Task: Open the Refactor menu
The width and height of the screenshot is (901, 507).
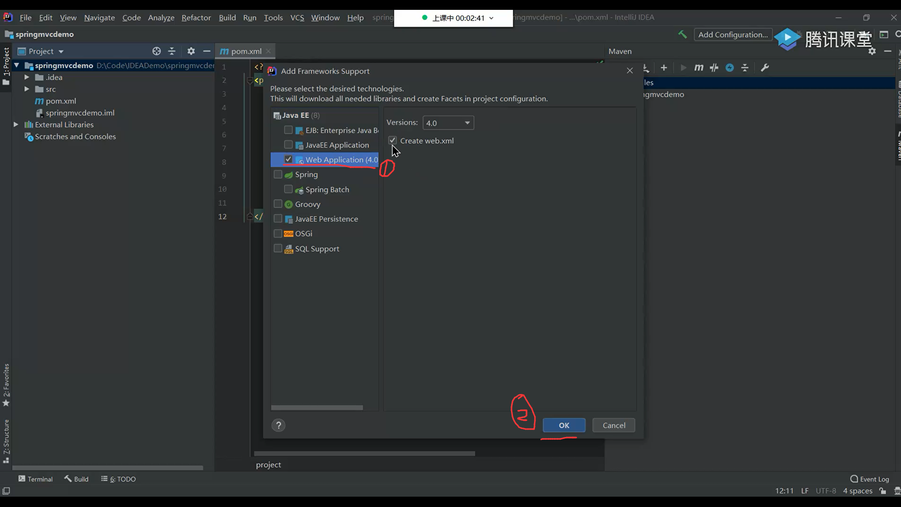Action: [x=196, y=17]
